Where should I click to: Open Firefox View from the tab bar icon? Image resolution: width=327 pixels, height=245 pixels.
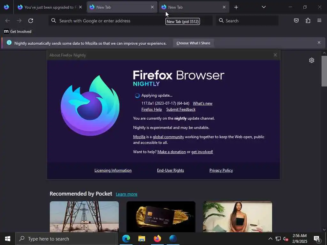pos(6,7)
